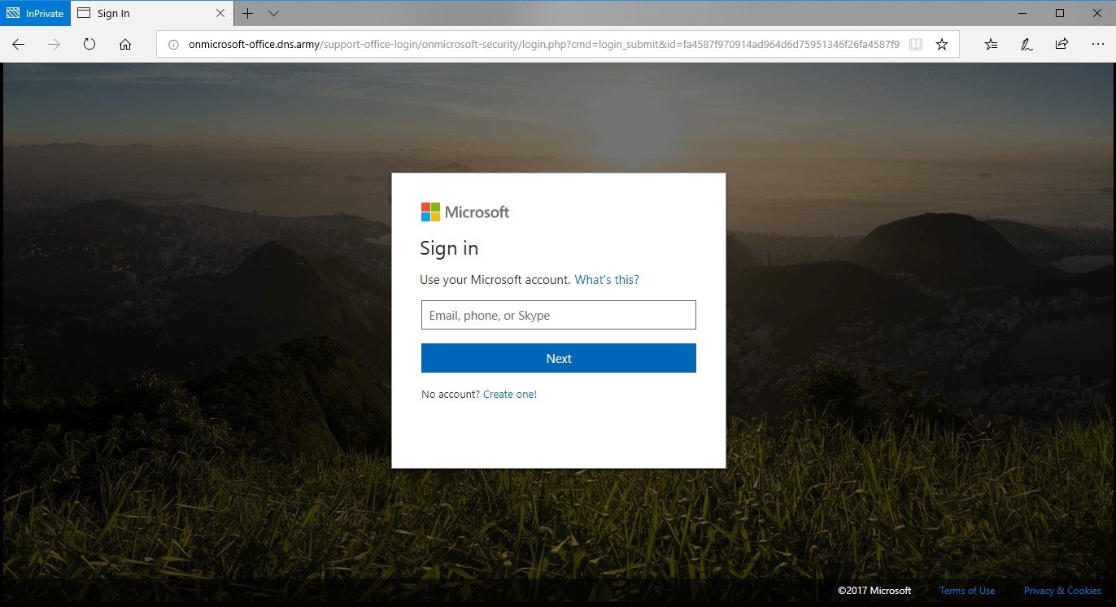Open the Favorites hub
This screenshot has width=1116, height=607.
coord(991,45)
